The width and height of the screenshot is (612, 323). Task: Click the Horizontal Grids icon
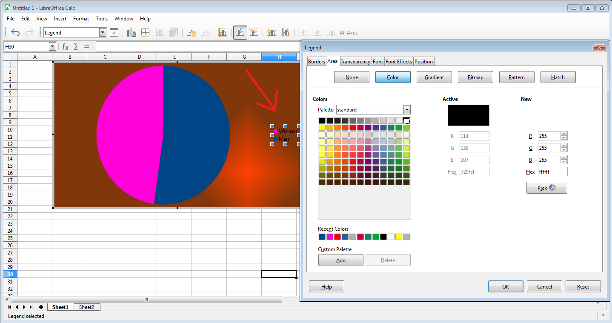click(272, 32)
